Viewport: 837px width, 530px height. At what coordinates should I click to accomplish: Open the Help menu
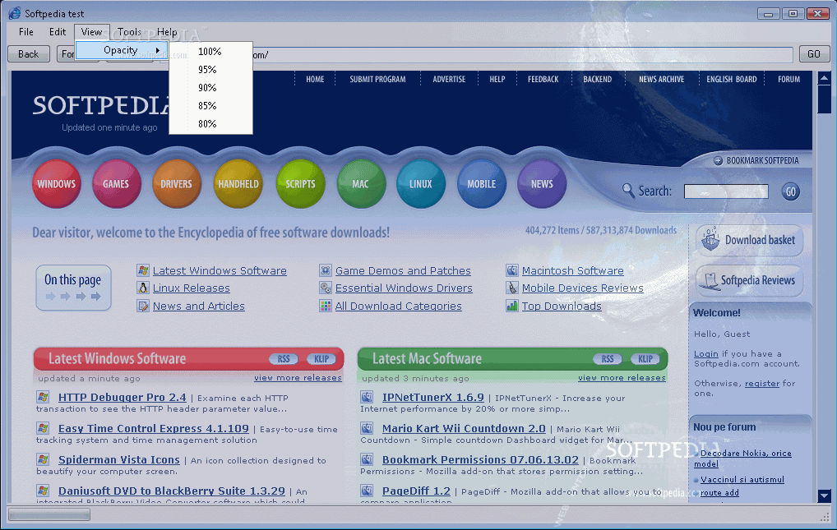coord(167,32)
